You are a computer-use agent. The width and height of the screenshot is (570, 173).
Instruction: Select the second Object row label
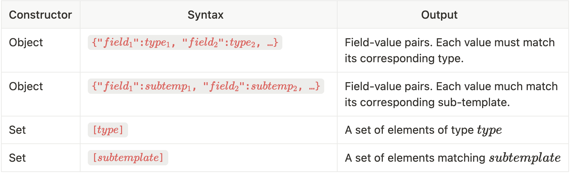[x=26, y=86]
